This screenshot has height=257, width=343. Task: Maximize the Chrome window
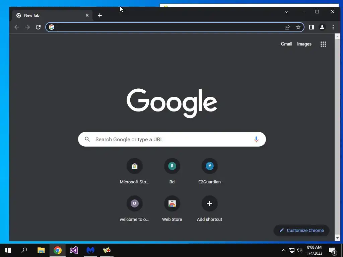(x=317, y=12)
